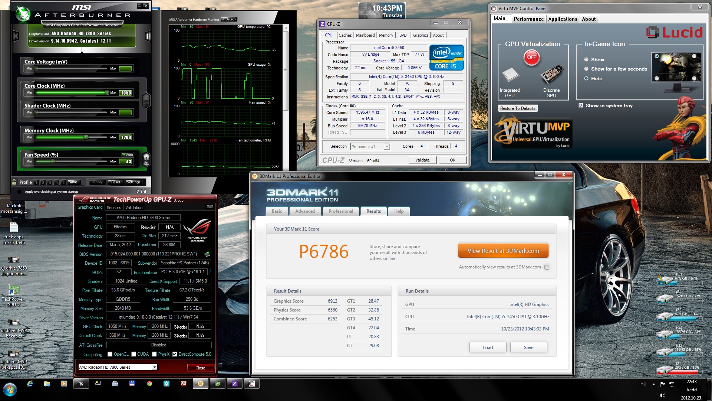Image resolution: width=712 pixels, height=401 pixels.
Task: Switch to the 3DMark 11 taskbar button
Action: 201,384
